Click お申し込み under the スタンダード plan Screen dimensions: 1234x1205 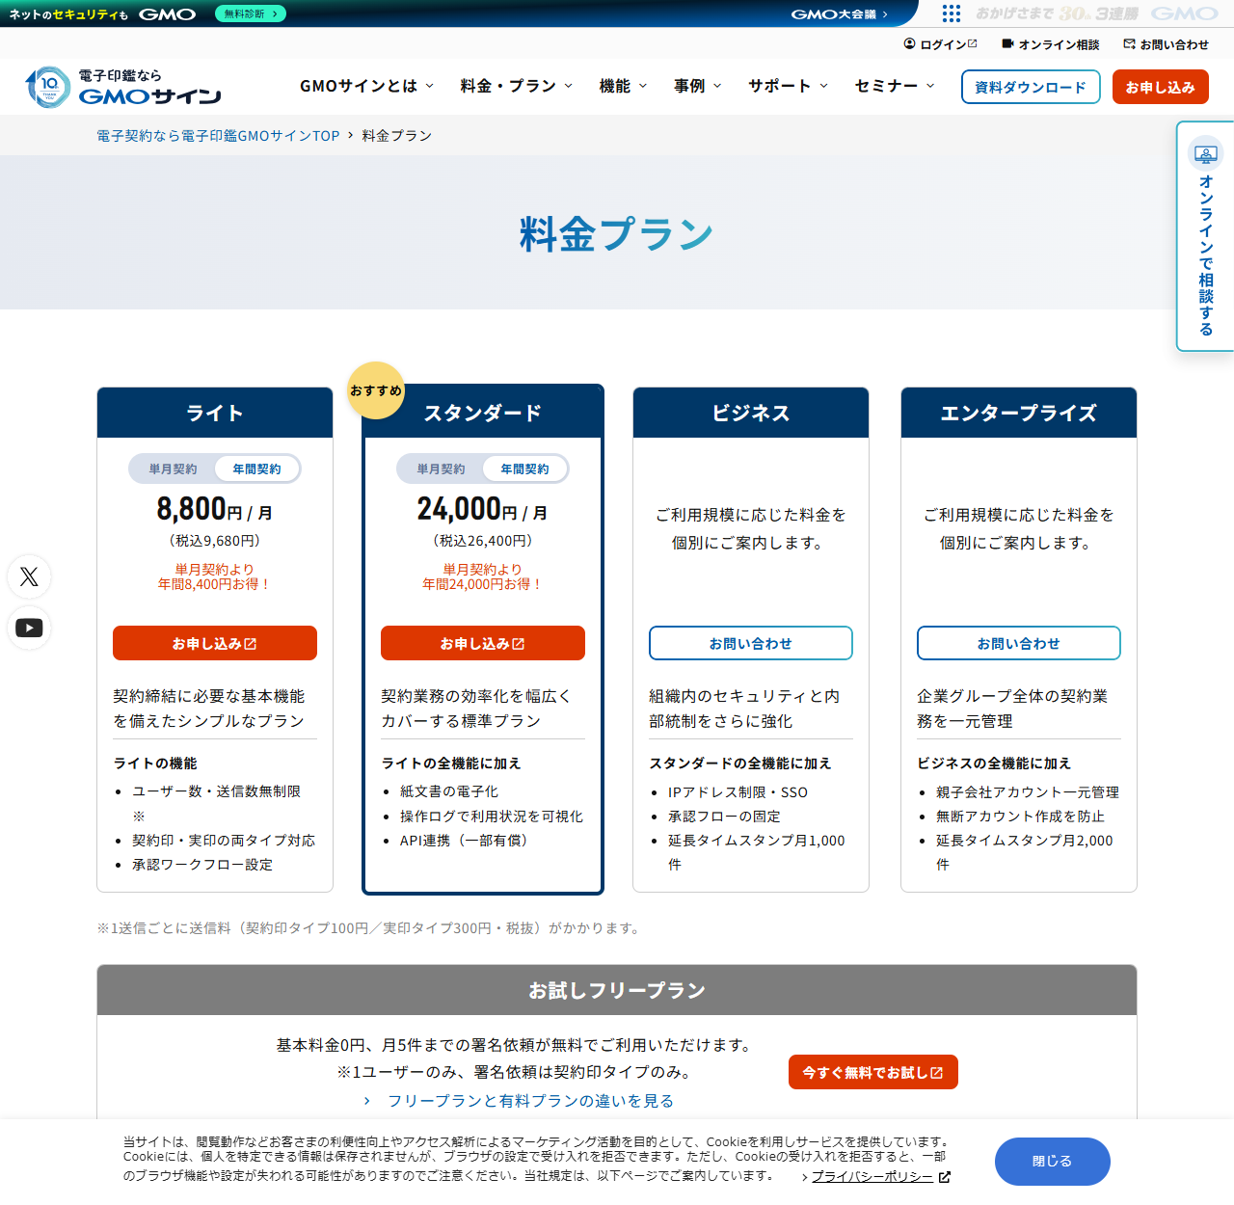coord(483,643)
